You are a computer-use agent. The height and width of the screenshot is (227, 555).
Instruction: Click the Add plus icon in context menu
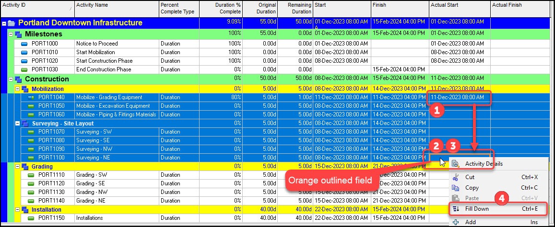(455, 222)
